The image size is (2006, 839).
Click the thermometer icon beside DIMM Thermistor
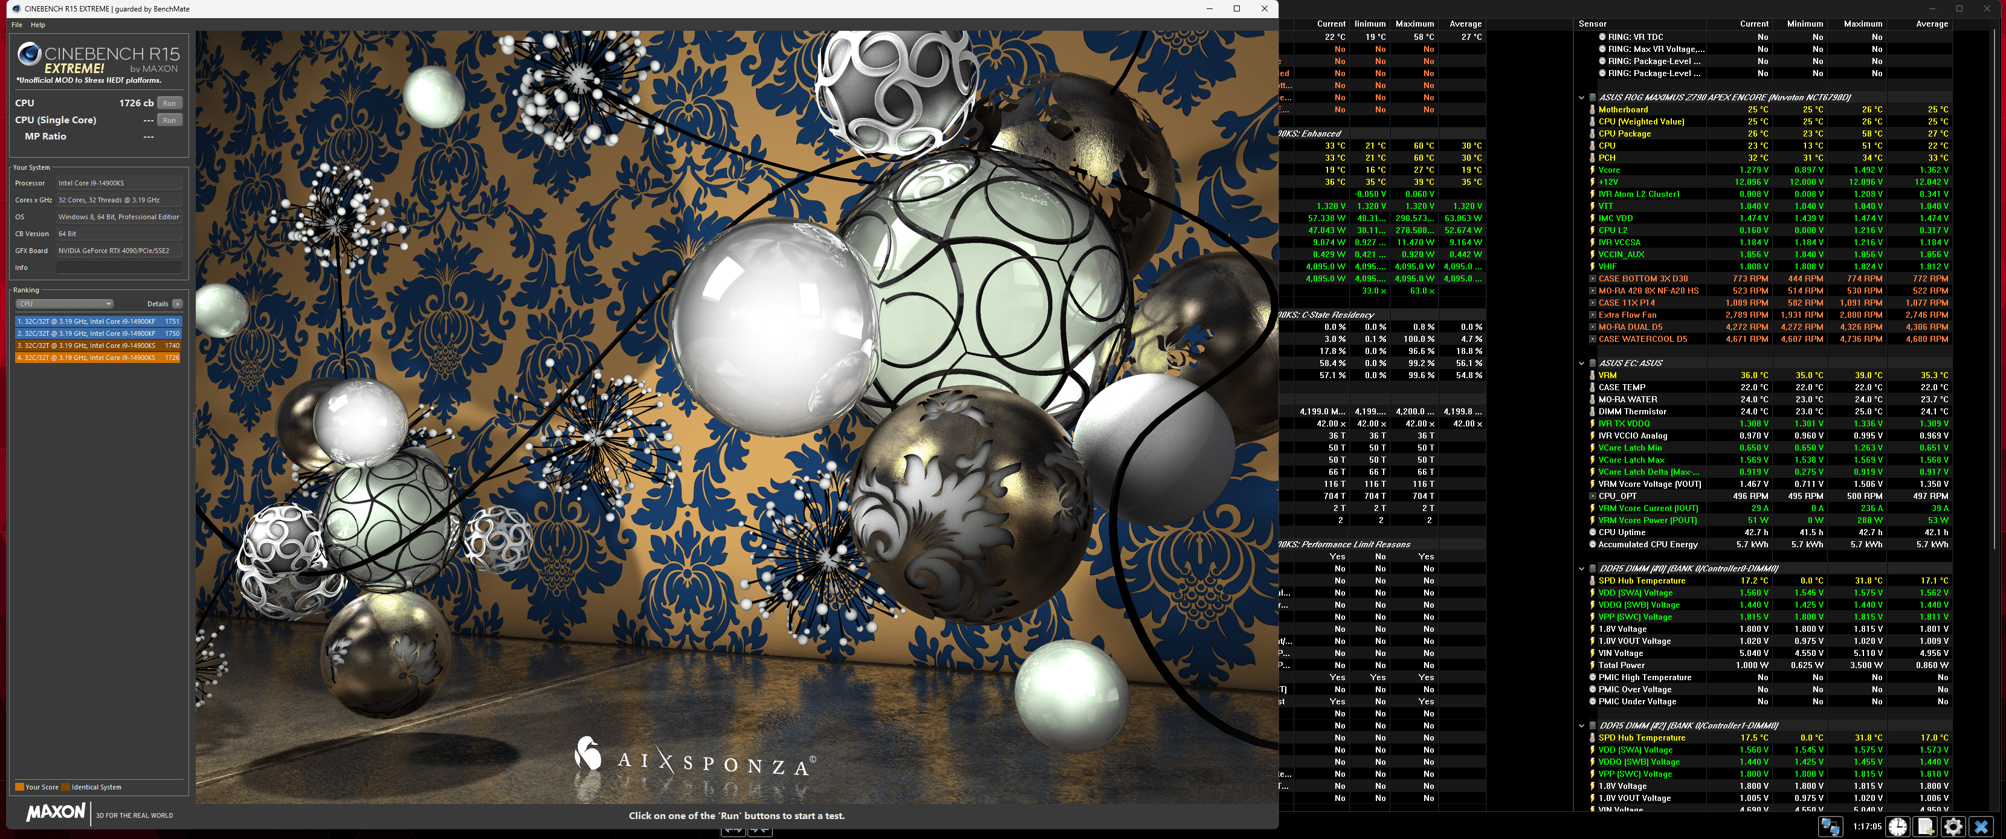[1592, 412]
